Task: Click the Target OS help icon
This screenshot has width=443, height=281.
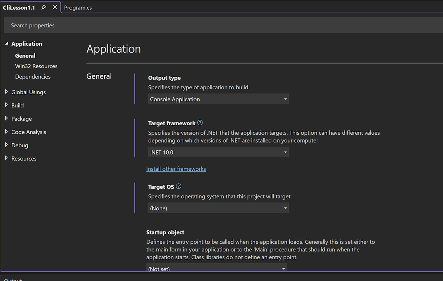Action: click(178, 186)
